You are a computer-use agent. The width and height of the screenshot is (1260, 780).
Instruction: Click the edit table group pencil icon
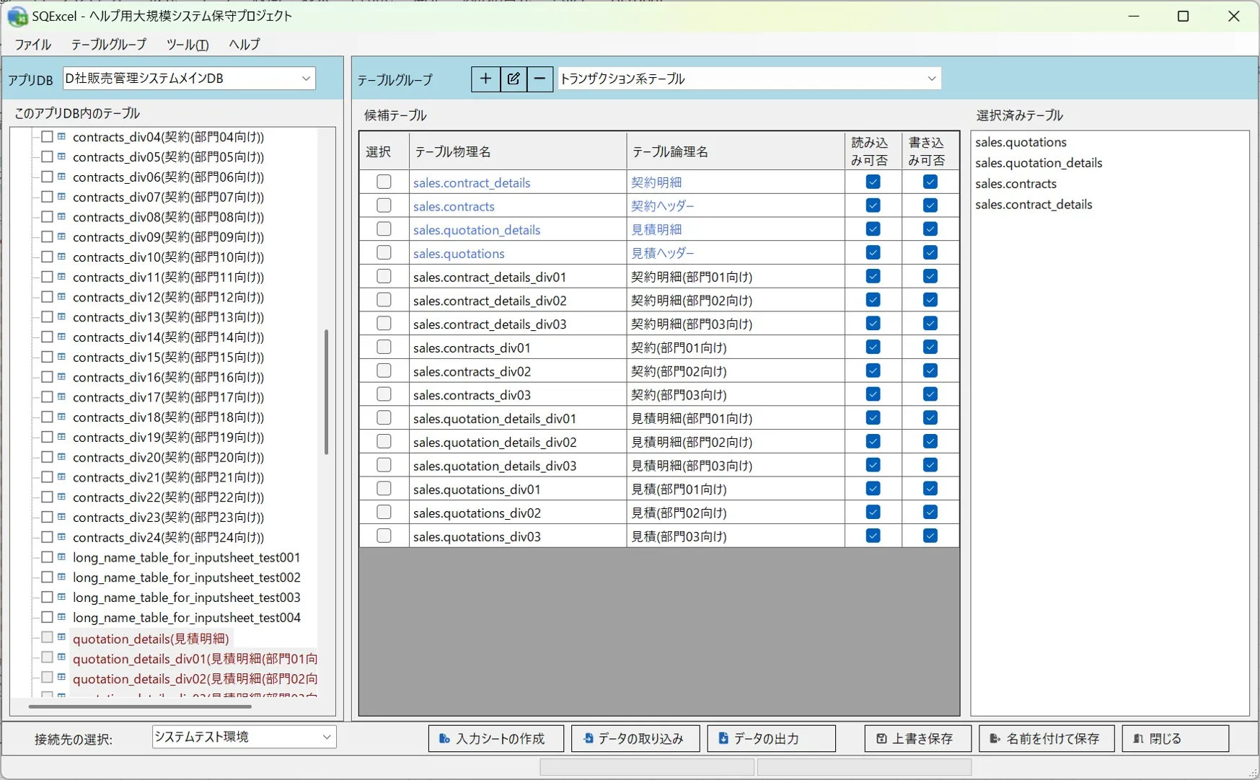pyautogui.click(x=513, y=79)
